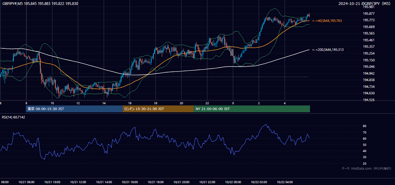Click price axis value 195.150

[369, 60]
